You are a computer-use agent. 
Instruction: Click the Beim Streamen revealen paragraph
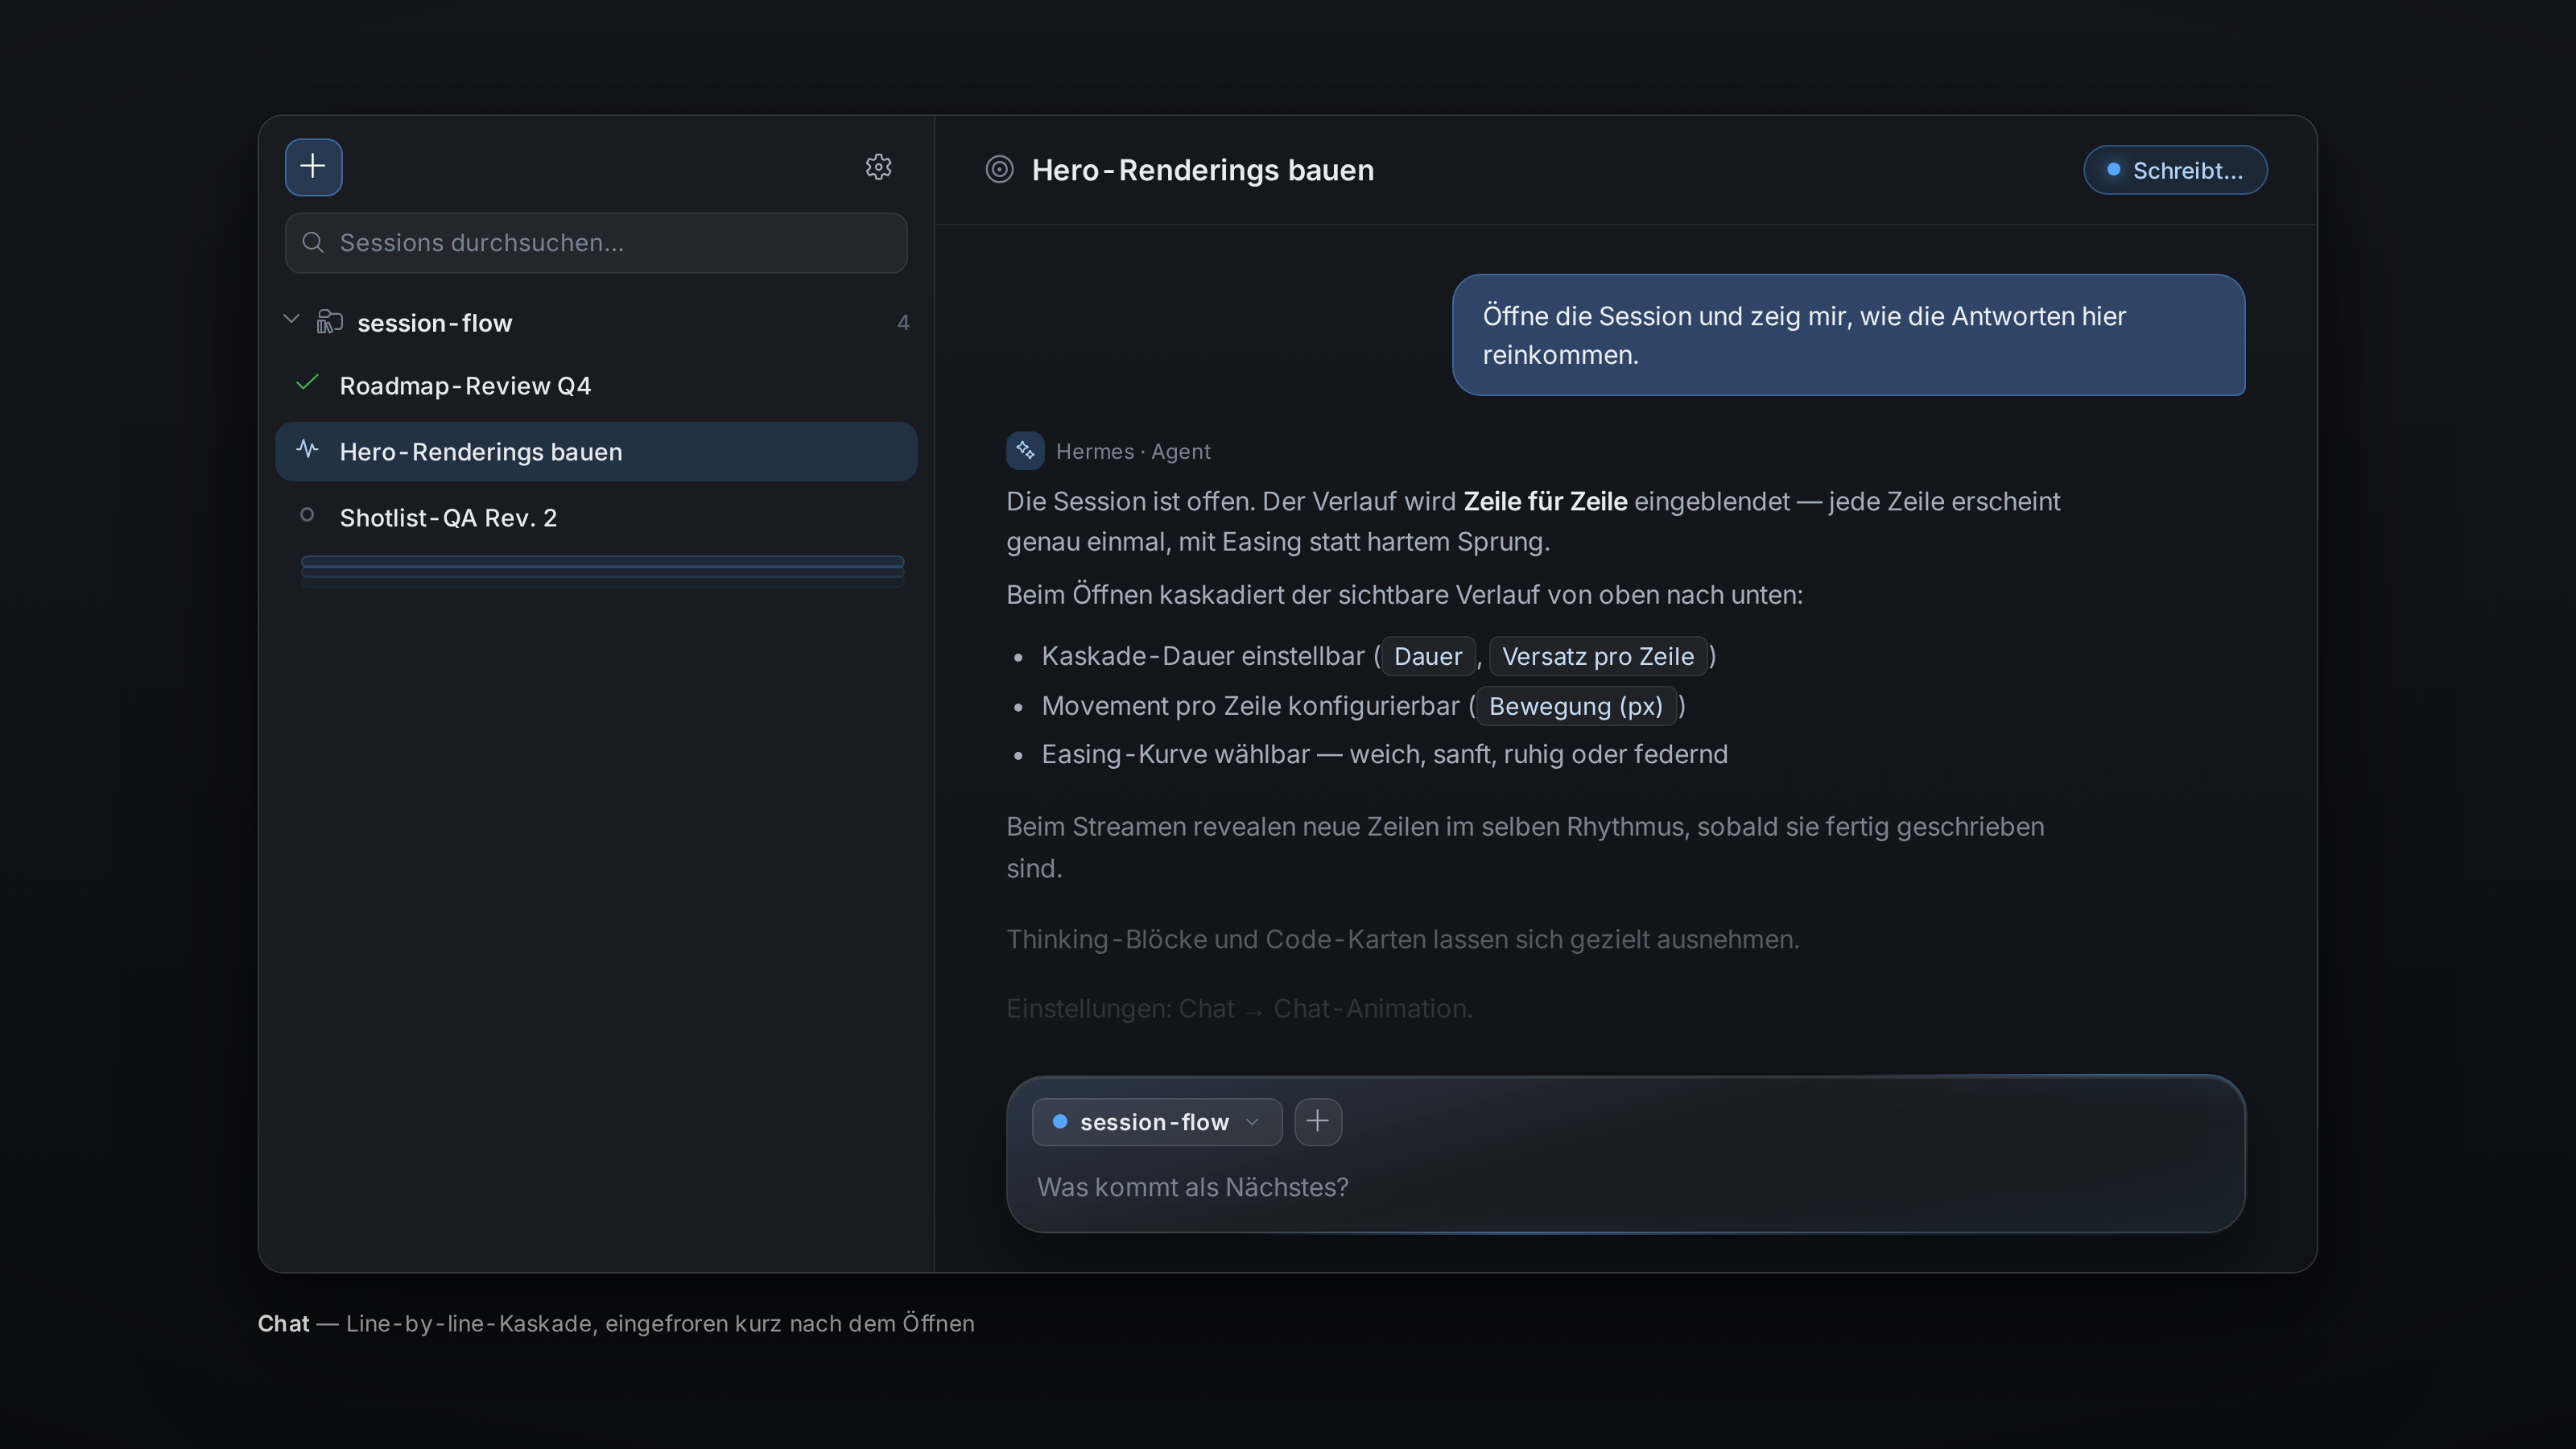point(1525,847)
